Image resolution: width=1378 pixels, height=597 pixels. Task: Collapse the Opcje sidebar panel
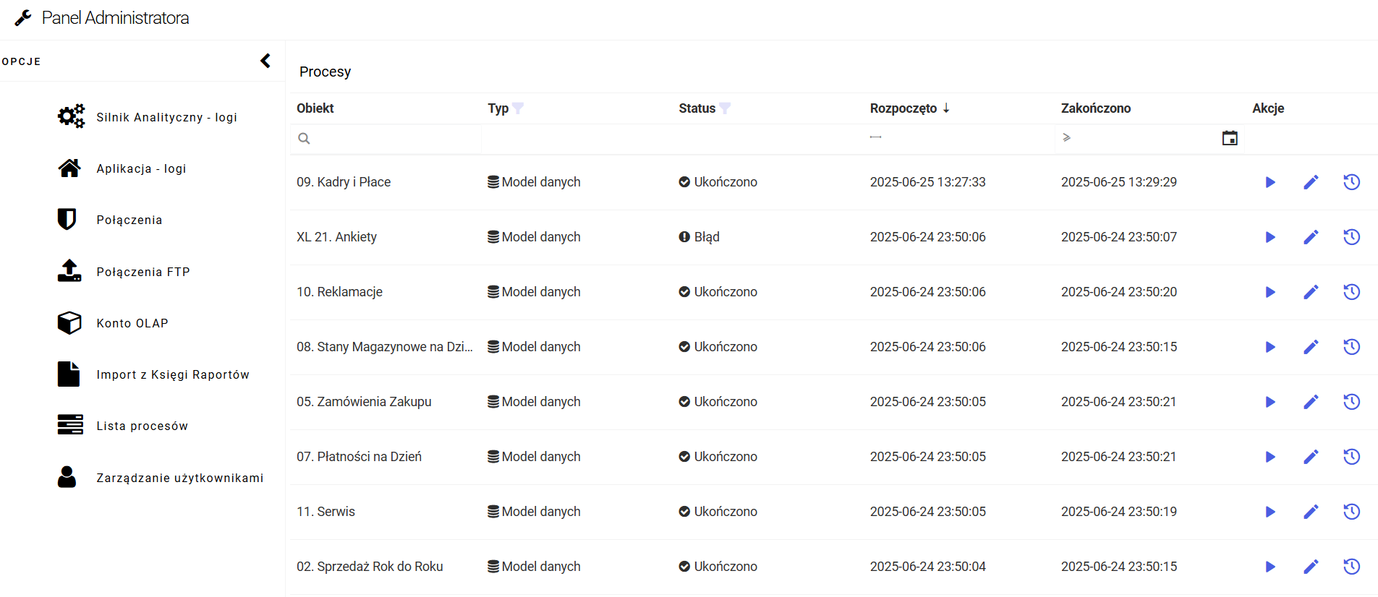[265, 61]
